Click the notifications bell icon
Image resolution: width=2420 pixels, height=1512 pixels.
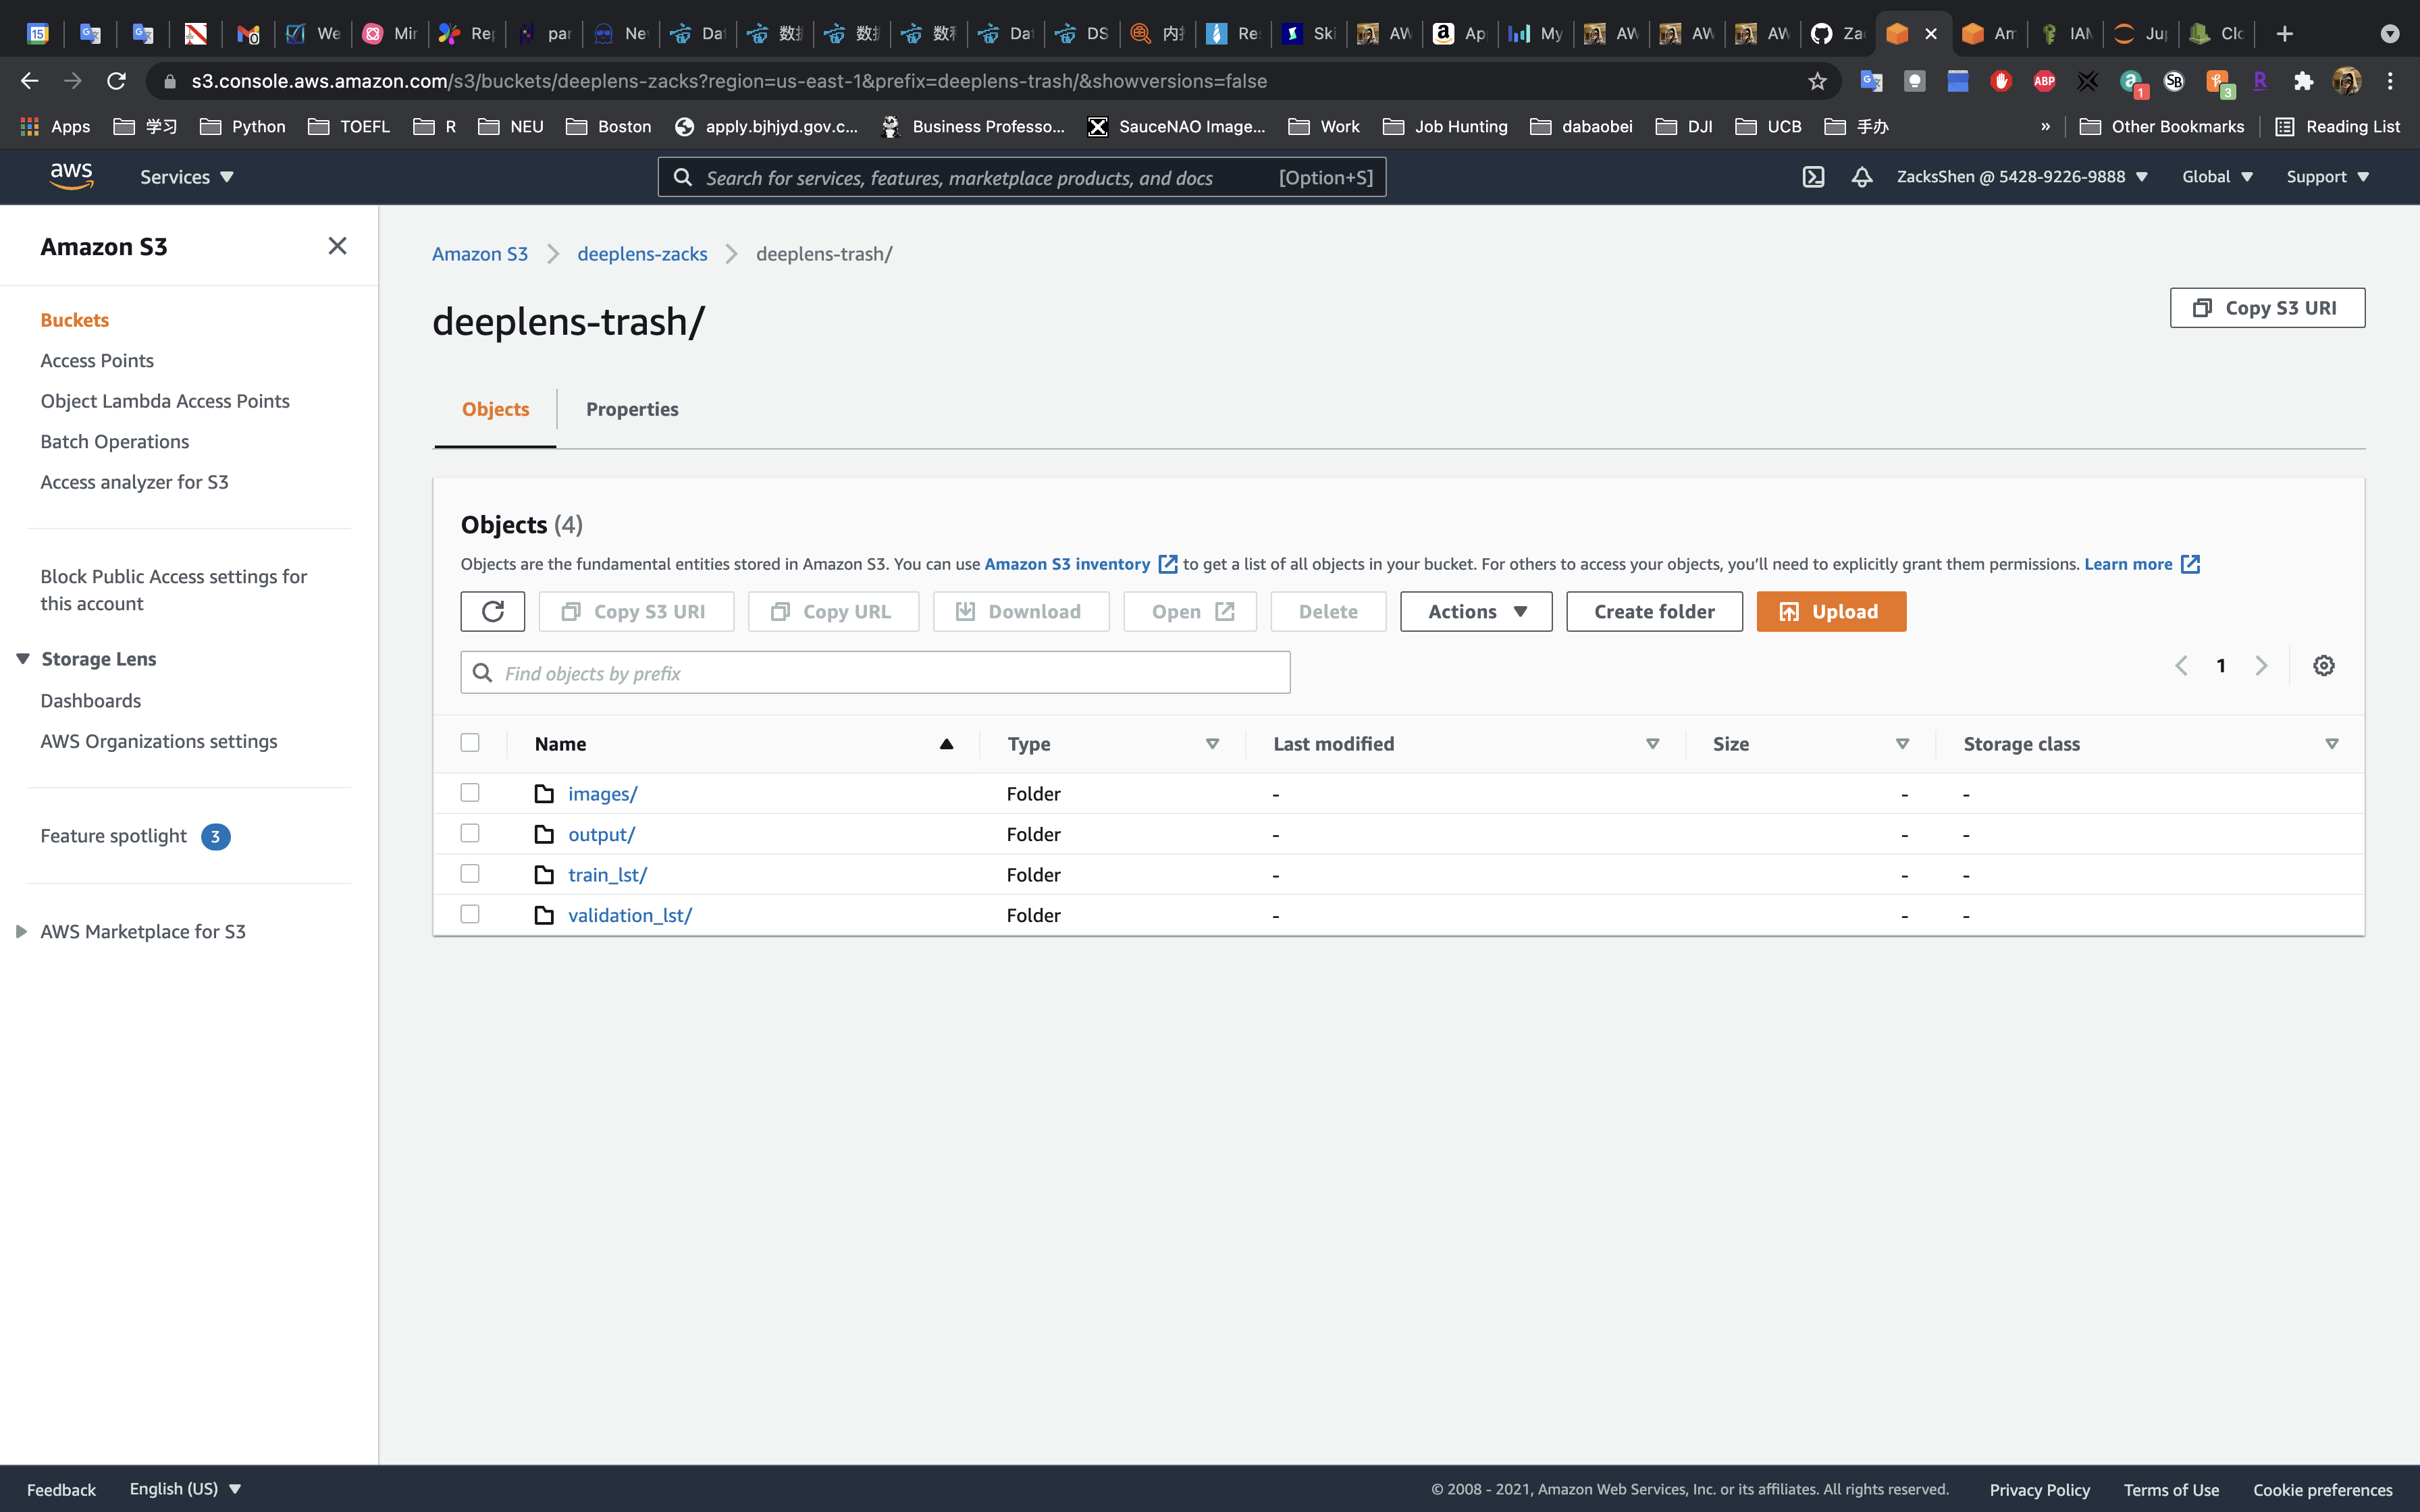click(1861, 177)
